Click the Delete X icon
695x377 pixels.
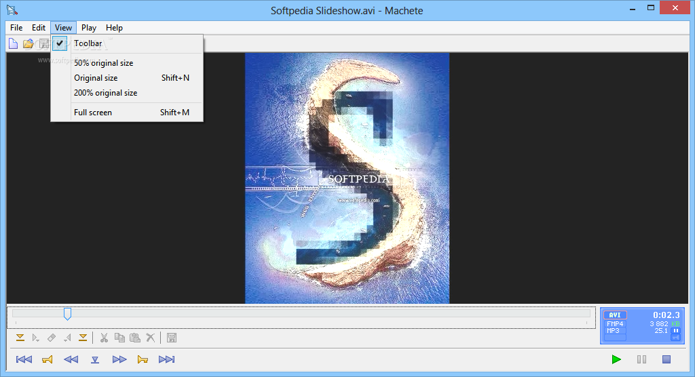click(x=151, y=338)
